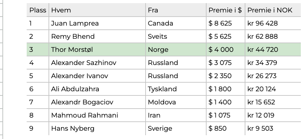Image resolution: width=305 pixels, height=139 pixels.
Task: Select the Remy Bhend name cell
Action: coord(97,37)
